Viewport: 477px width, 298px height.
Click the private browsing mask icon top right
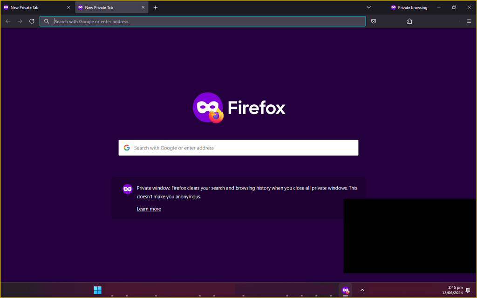point(394,7)
